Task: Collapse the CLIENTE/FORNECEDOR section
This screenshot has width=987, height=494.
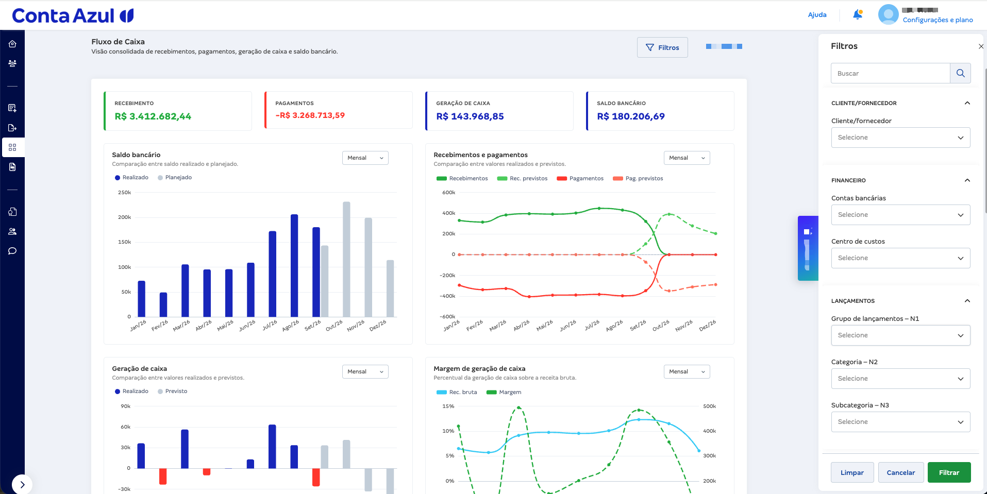Action: pyautogui.click(x=967, y=103)
